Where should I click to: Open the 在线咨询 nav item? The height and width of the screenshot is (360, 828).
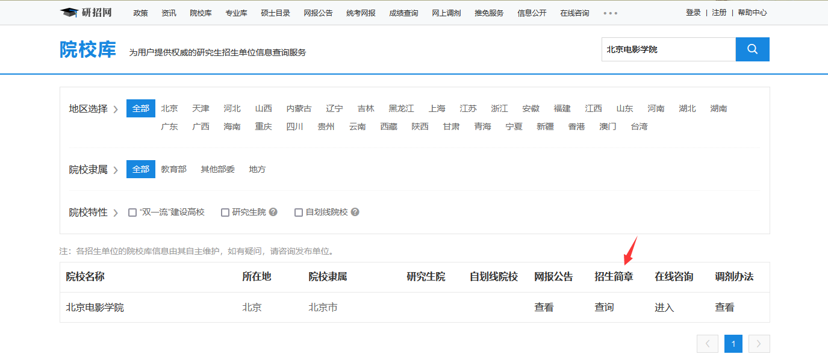coord(575,13)
